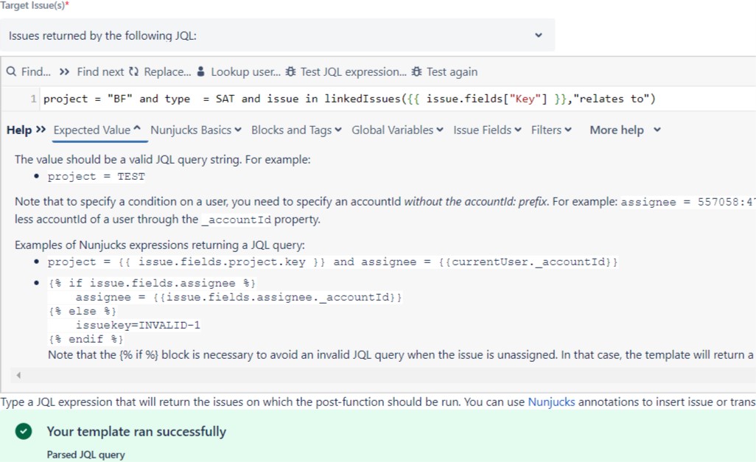Open the Target Issue(s) dropdown
The width and height of the screenshot is (756, 462).
click(277, 35)
